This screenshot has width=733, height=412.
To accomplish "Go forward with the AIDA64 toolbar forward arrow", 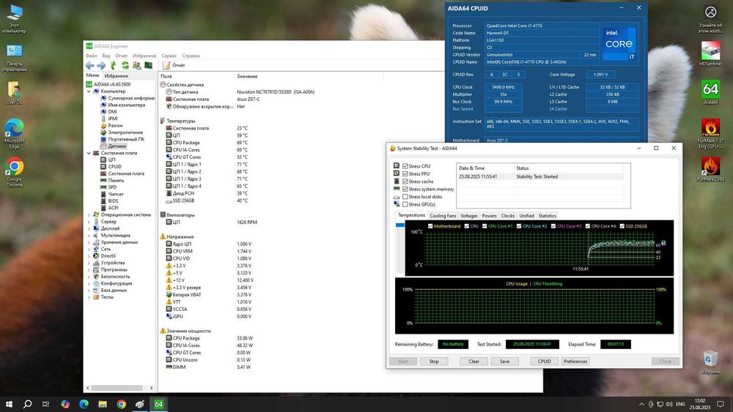I will click(x=101, y=65).
